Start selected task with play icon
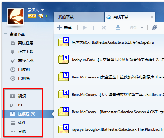Viewport: 164px width, 138px height. (85, 28)
